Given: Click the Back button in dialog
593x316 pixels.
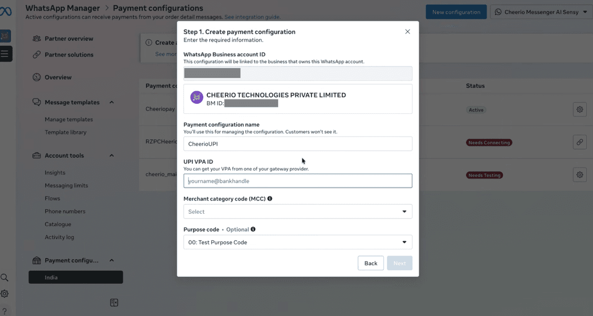Looking at the screenshot, I should click(371, 263).
